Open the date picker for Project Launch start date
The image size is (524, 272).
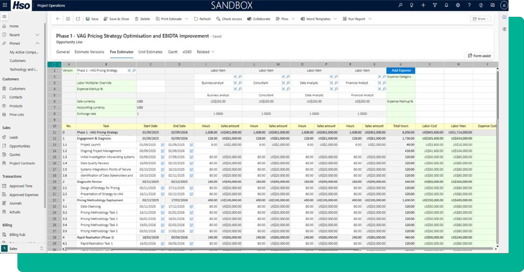[x=162, y=145]
